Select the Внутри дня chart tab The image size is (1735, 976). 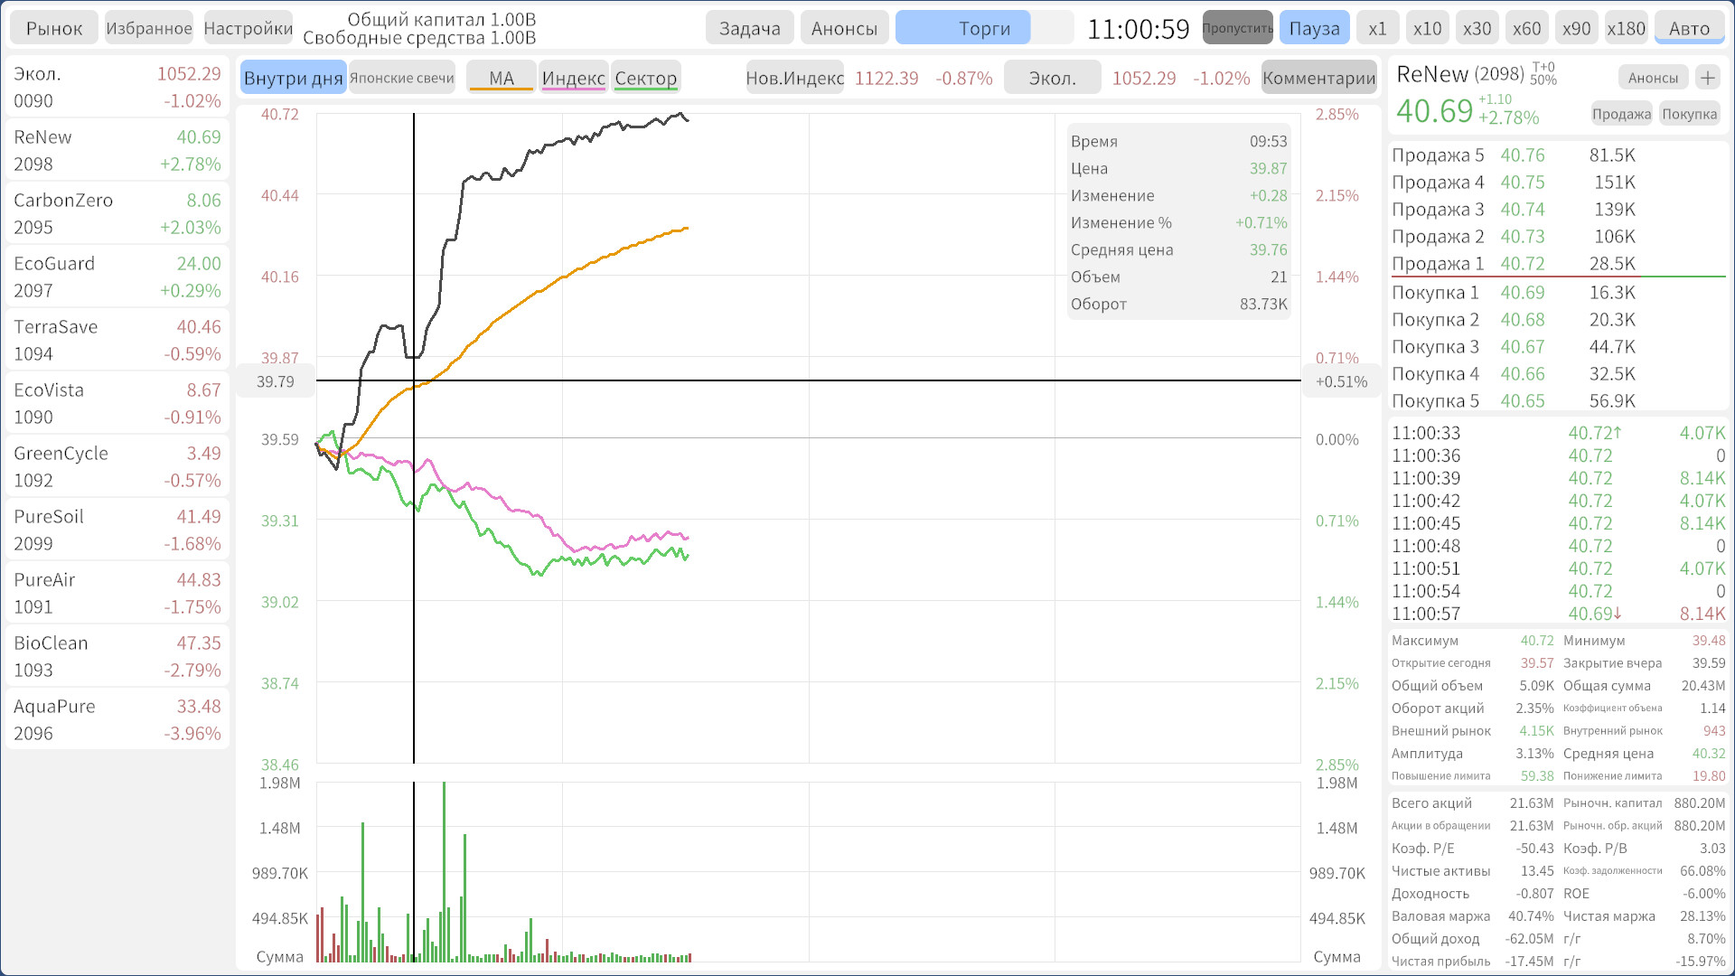(x=293, y=78)
